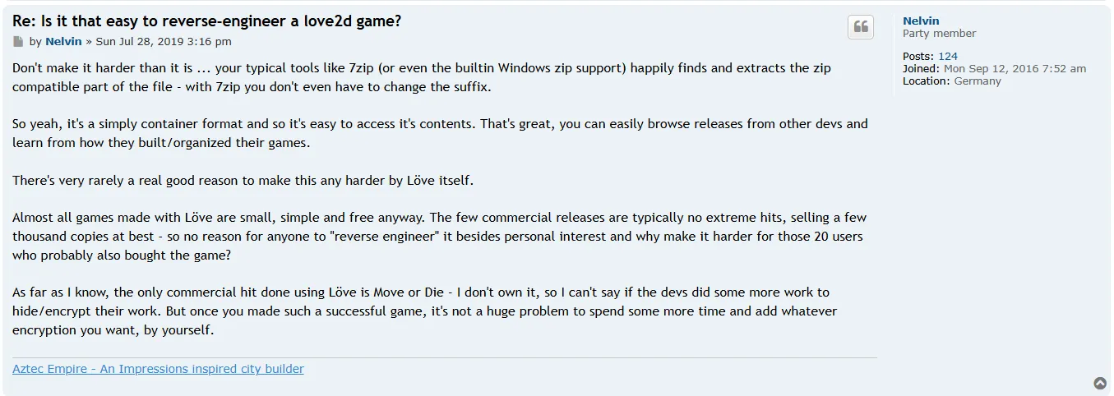Click the "Party member" rank text
The height and width of the screenshot is (396, 1114).
click(x=939, y=34)
